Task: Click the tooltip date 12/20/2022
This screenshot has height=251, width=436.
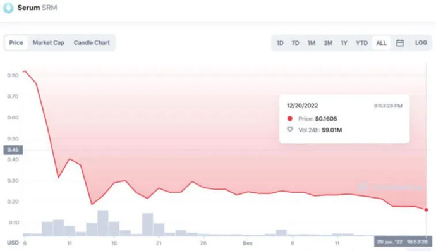Action: [302, 106]
